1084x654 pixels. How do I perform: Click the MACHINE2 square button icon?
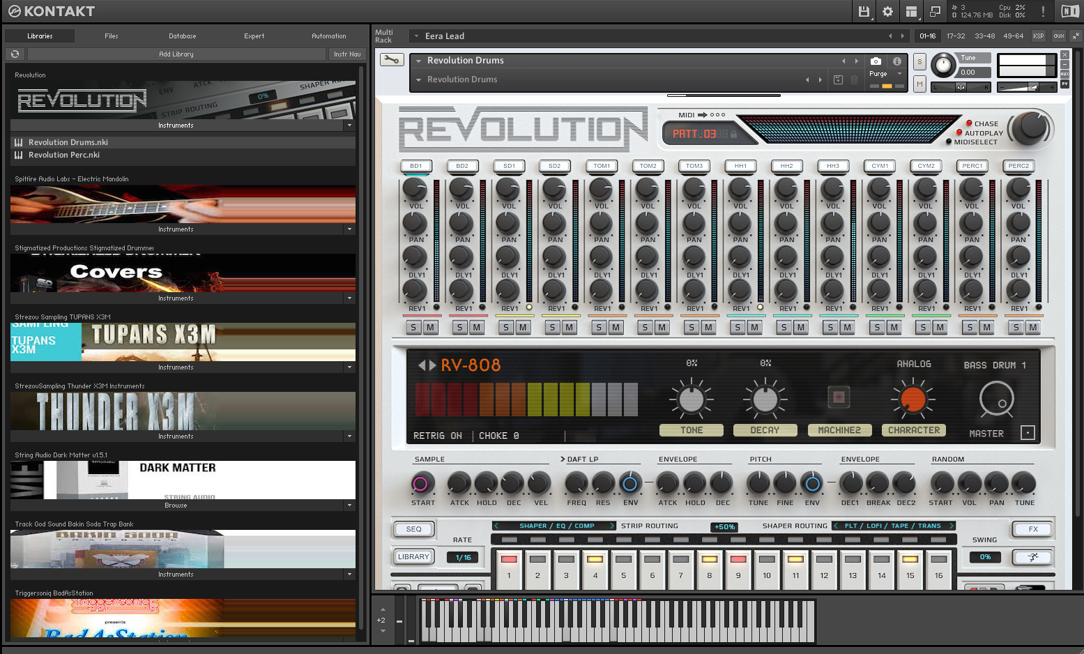(839, 397)
